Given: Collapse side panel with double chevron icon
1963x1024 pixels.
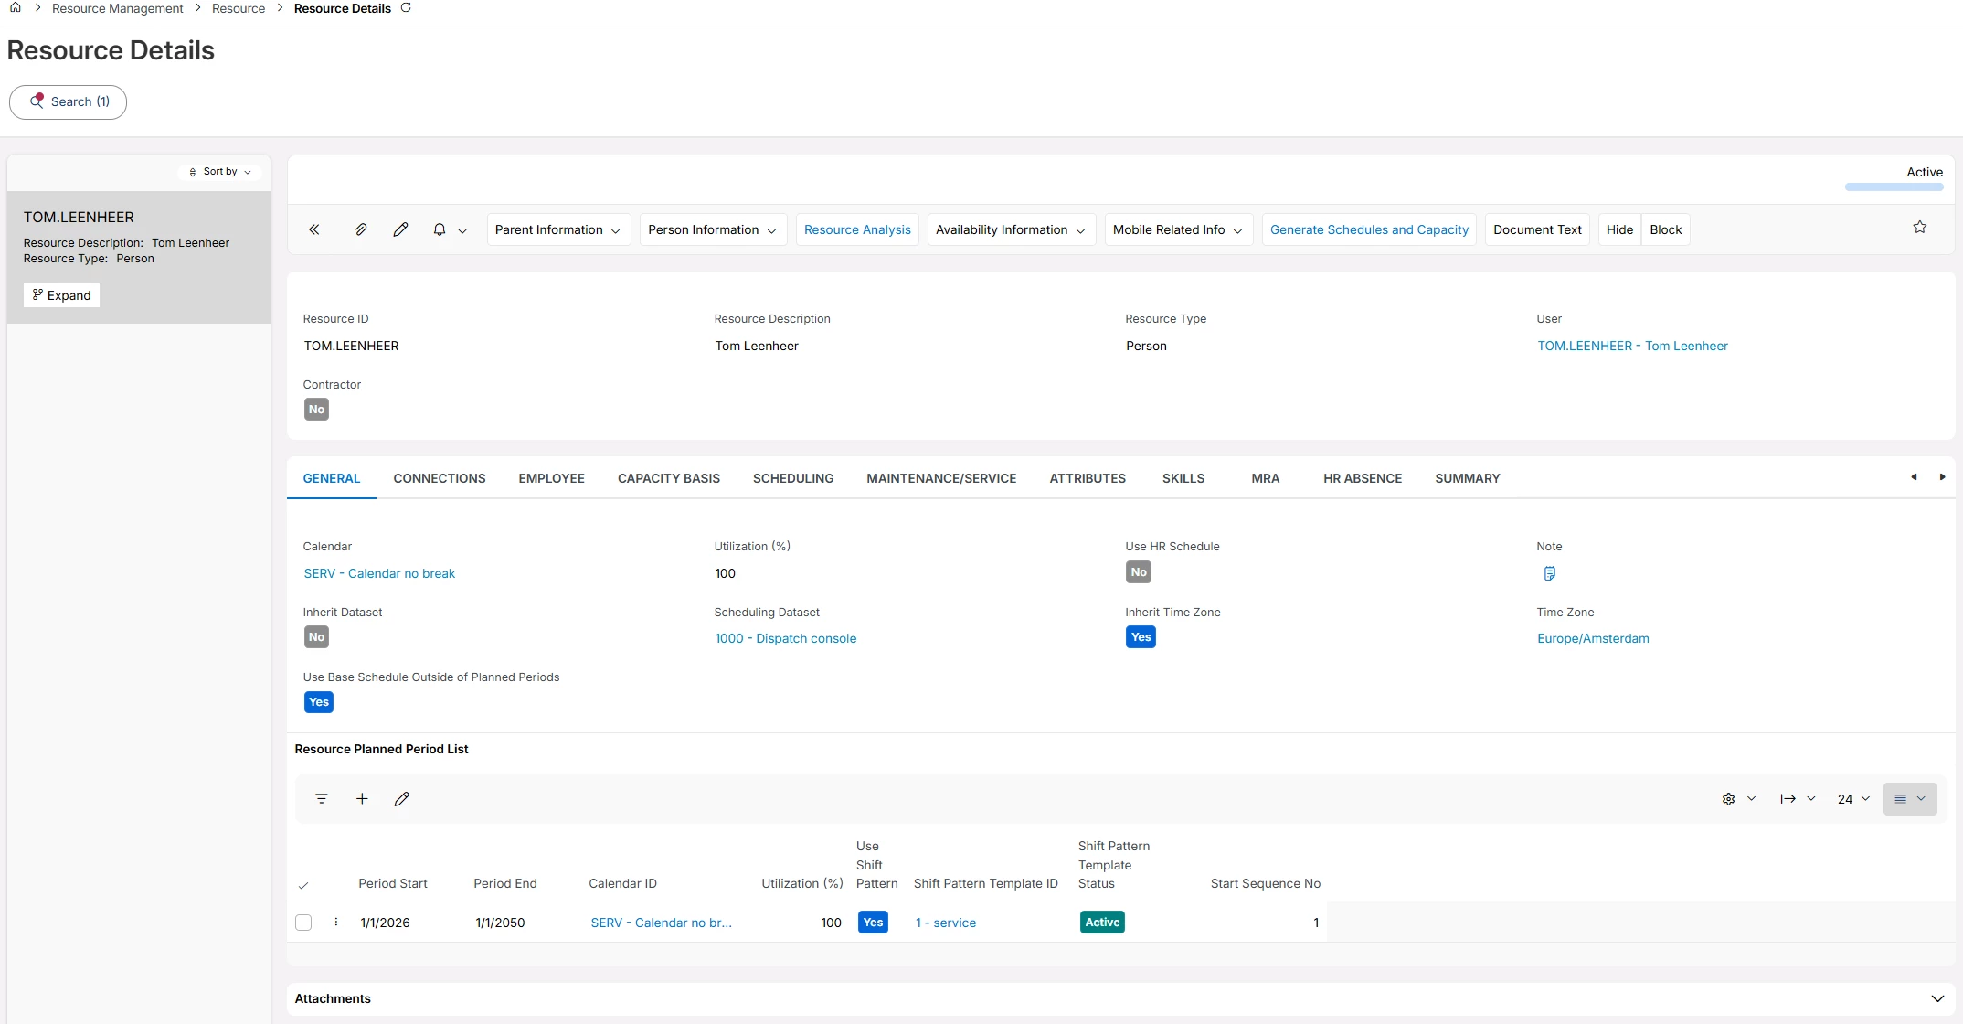Looking at the screenshot, I should point(313,229).
